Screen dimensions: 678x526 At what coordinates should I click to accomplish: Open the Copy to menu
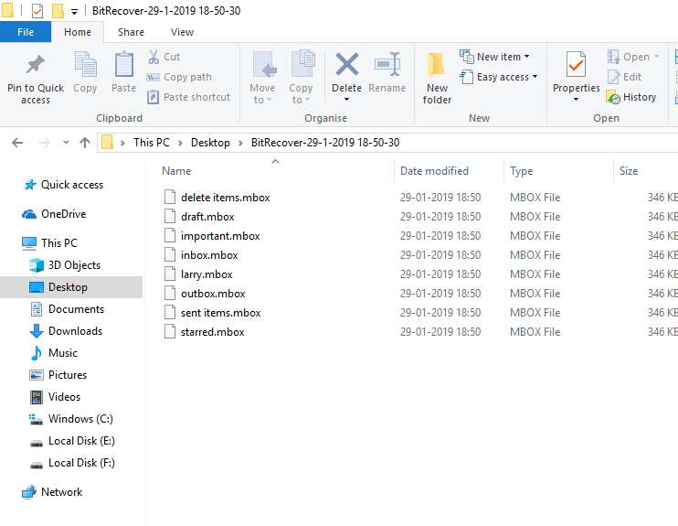click(301, 78)
